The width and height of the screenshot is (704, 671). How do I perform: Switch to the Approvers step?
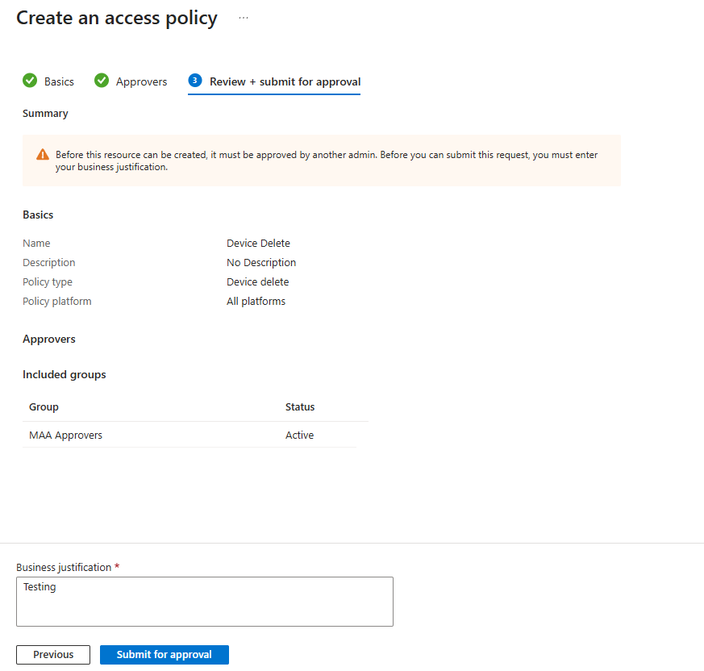tap(141, 81)
